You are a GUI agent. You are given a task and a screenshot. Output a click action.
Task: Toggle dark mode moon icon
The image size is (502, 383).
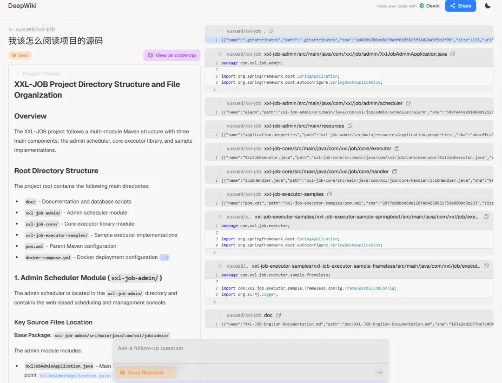pyautogui.click(x=488, y=6)
